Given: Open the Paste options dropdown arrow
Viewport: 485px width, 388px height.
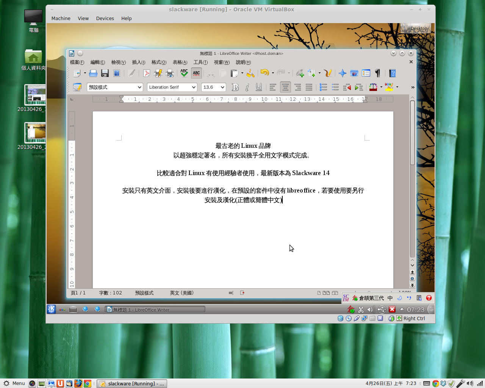Looking at the screenshot, I should 242,73.
